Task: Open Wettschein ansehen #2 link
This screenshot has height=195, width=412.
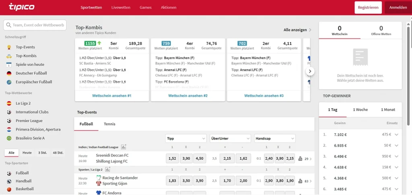Action: 188,96
